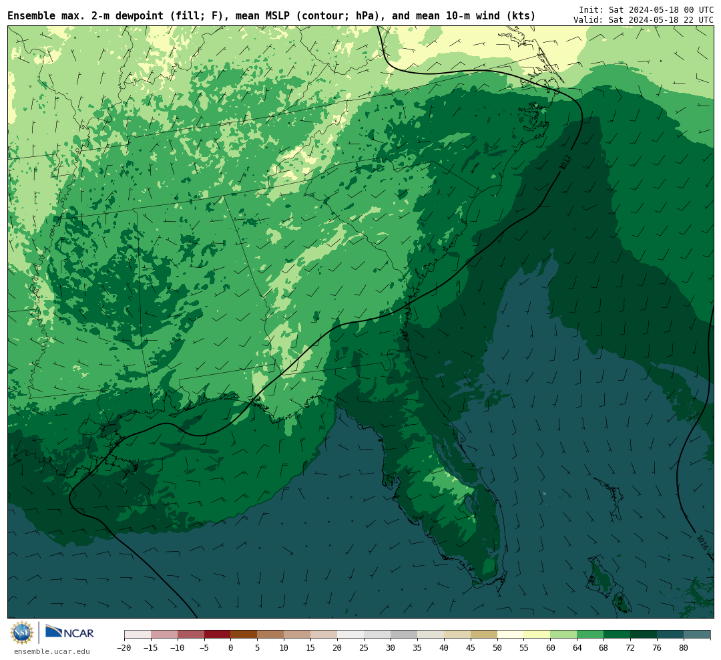
Task: Click the '72' colorbar tick label
Action: 631,648
